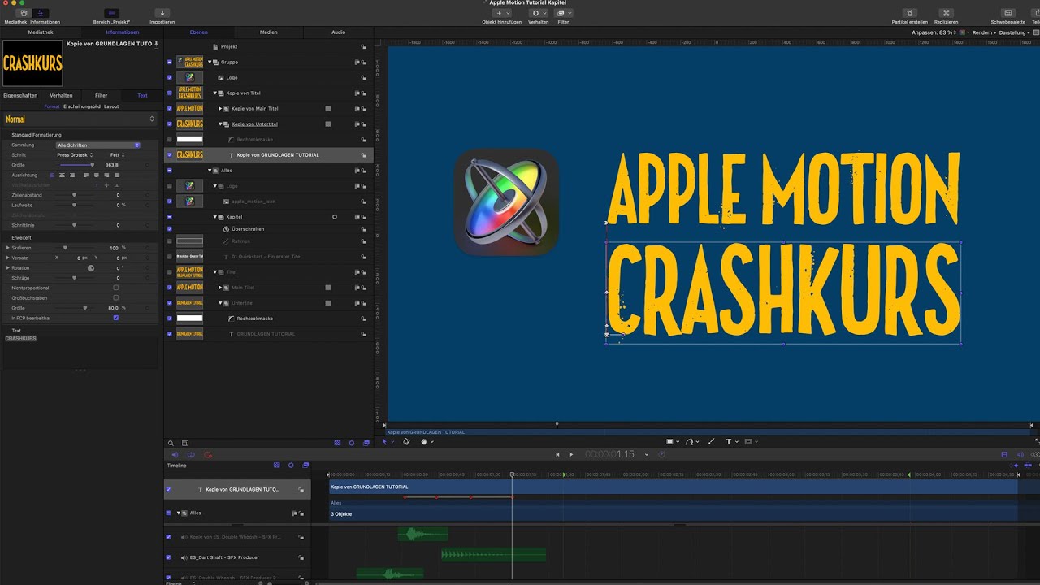
Task: Select the 3D transform tool
Action: coord(406,442)
